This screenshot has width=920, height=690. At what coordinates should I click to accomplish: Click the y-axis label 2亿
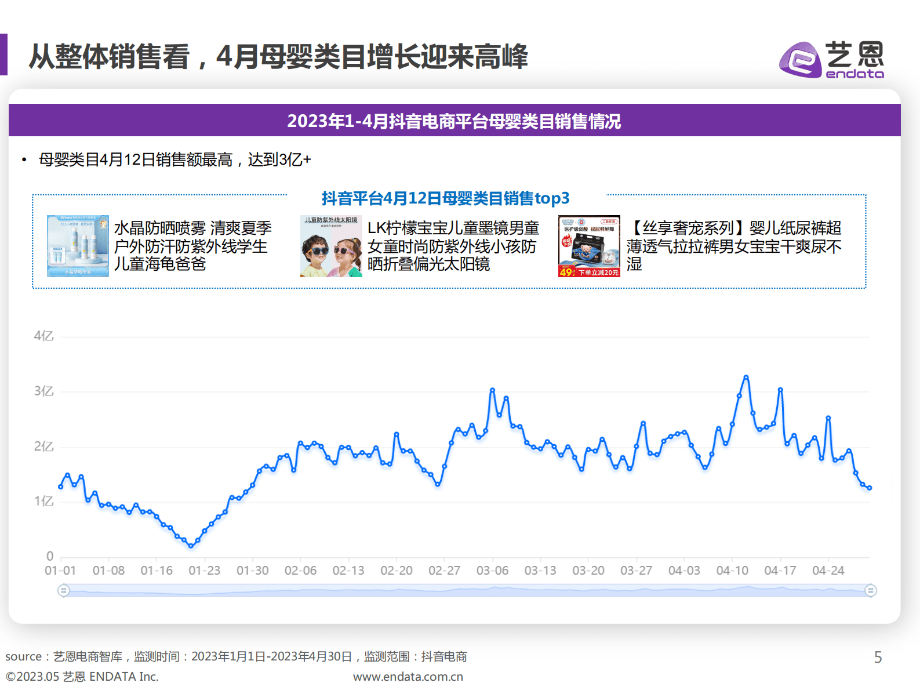coord(44,446)
